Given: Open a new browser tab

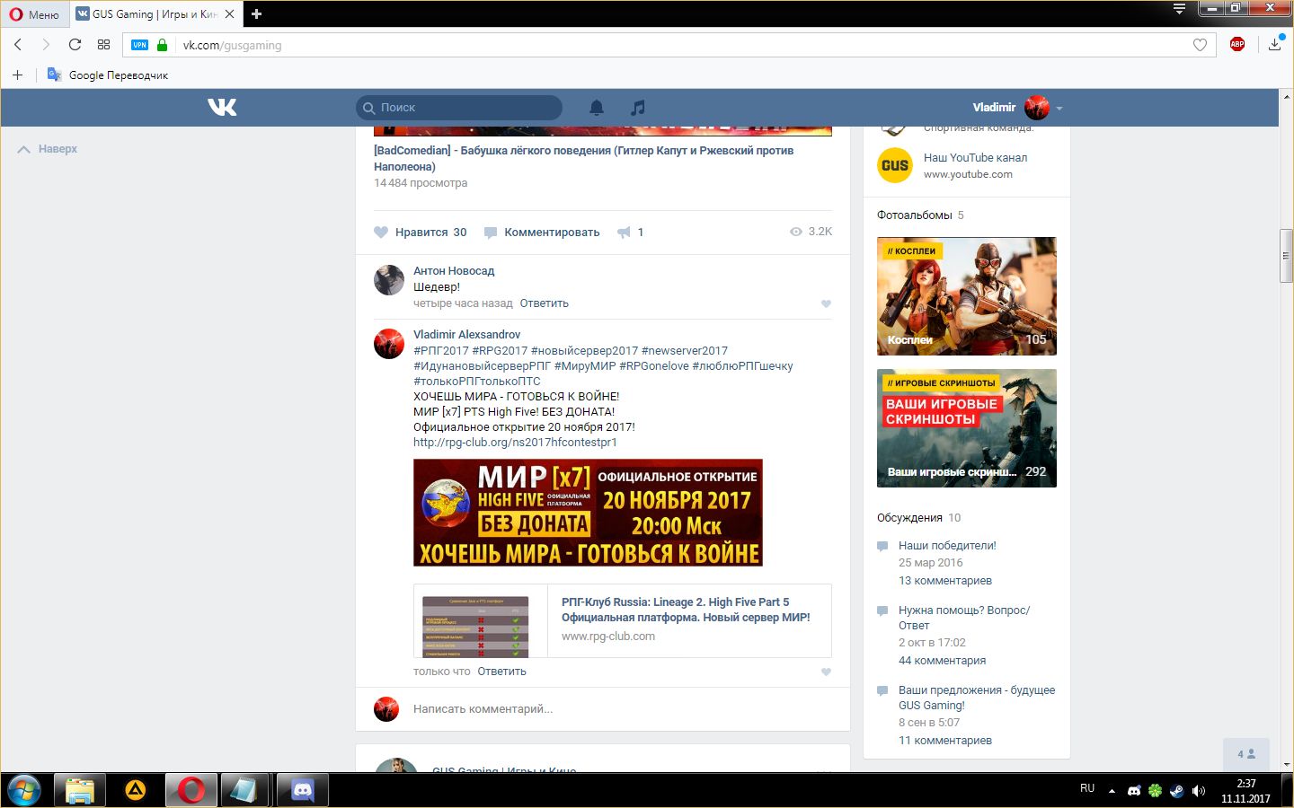Looking at the screenshot, I should pyautogui.click(x=256, y=13).
